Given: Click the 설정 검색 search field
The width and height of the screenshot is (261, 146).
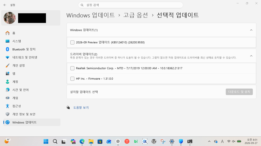Looking at the screenshot, I should click(131, 5).
